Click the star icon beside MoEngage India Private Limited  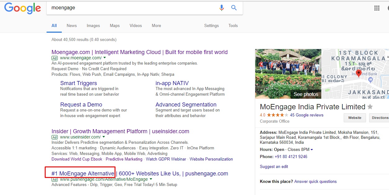coord(370,107)
